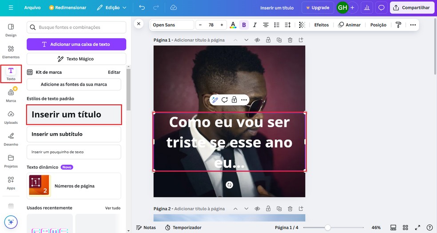The image size is (437, 233).
Task: Open the Arquivo menu
Action: pyautogui.click(x=32, y=8)
